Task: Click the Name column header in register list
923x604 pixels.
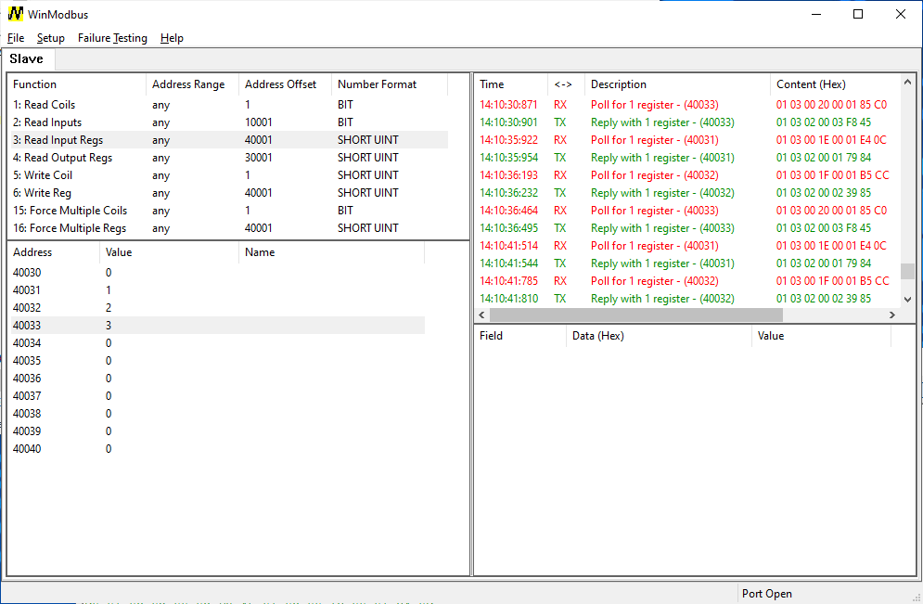Action: 331,252
